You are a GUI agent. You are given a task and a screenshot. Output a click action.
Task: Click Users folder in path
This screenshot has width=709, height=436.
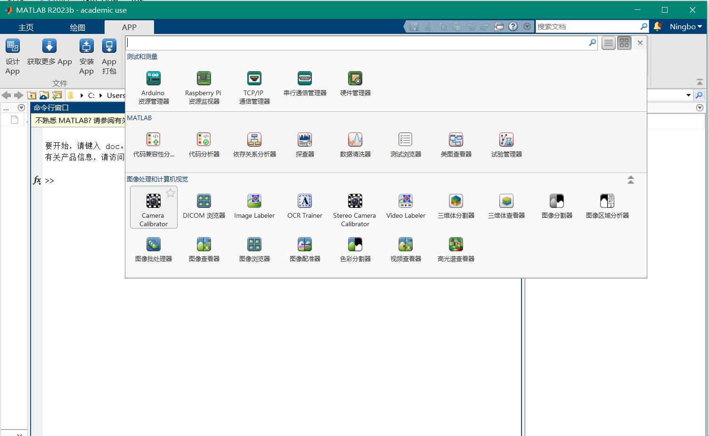[116, 95]
